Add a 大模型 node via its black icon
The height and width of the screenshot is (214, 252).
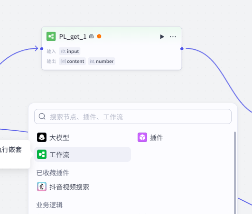pyautogui.click(x=42, y=137)
